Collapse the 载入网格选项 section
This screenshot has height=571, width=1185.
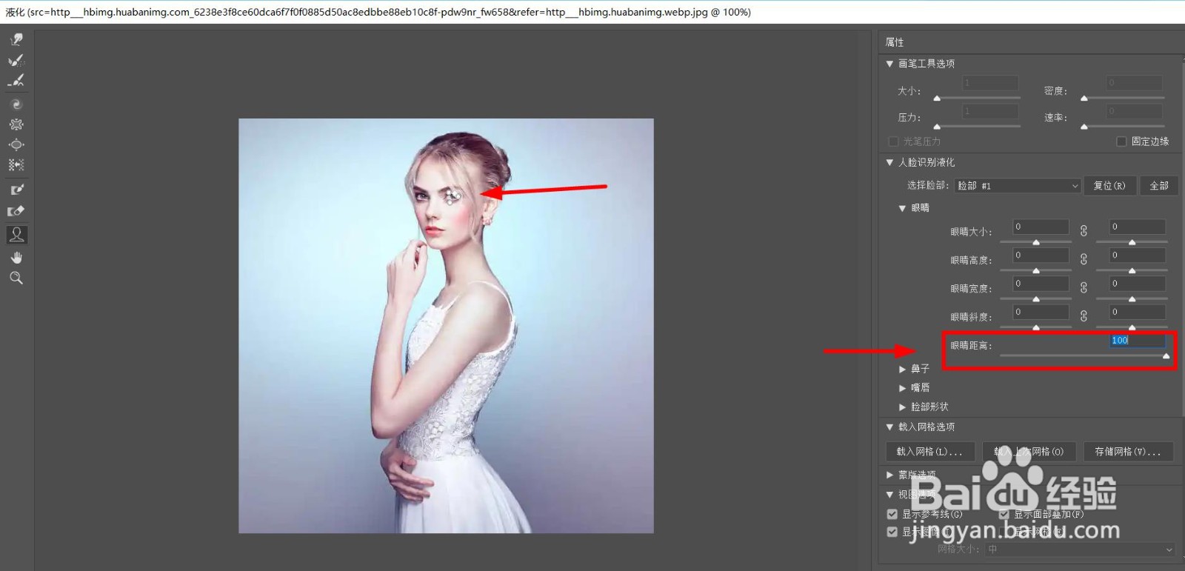(889, 427)
